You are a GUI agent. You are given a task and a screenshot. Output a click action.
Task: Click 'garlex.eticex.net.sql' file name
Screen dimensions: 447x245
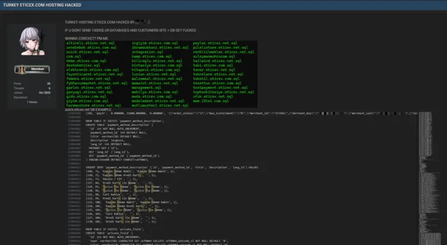tap(88, 88)
